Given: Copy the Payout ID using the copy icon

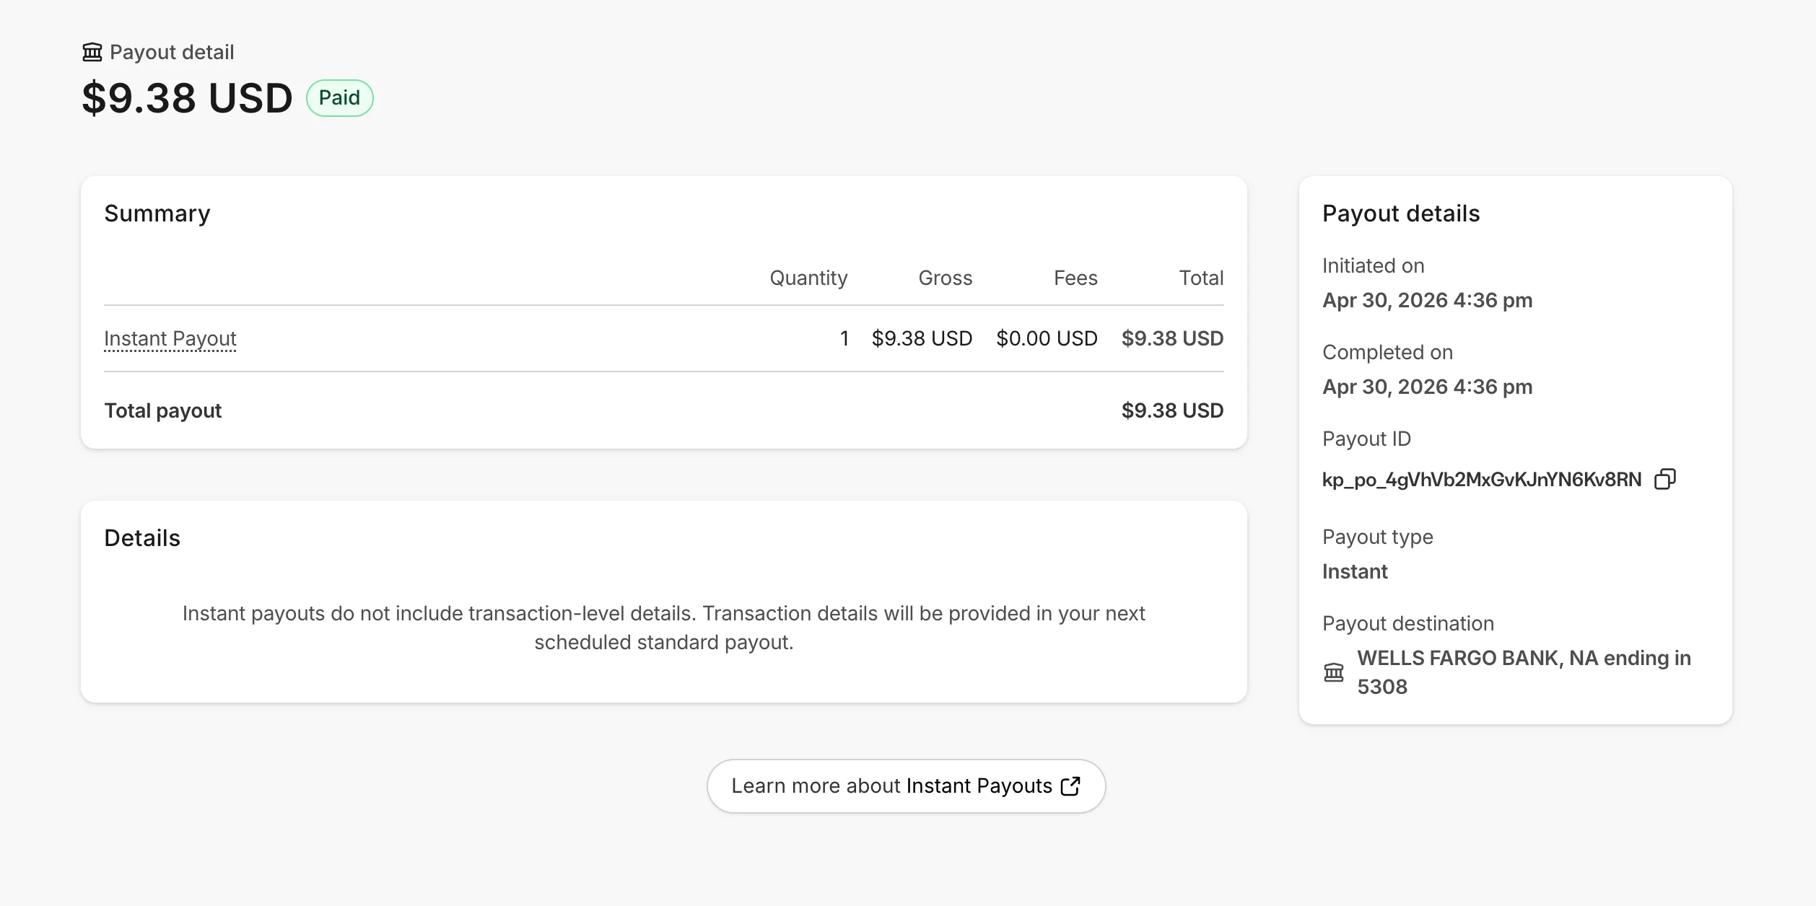Looking at the screenshot, I should point(1664,479).
